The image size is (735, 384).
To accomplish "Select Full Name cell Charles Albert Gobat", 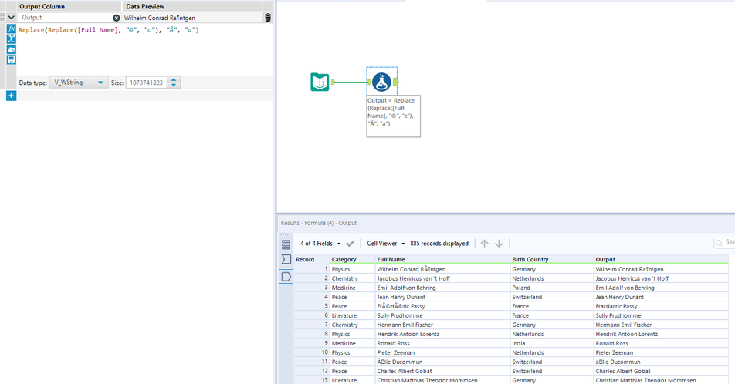I will (x=442, y=371).
